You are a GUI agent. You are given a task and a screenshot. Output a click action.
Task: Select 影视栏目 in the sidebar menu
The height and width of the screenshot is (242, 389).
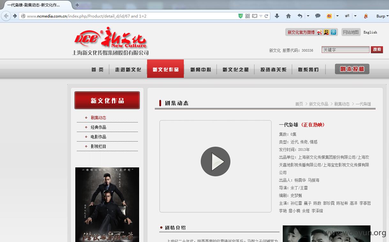(98, 146)
